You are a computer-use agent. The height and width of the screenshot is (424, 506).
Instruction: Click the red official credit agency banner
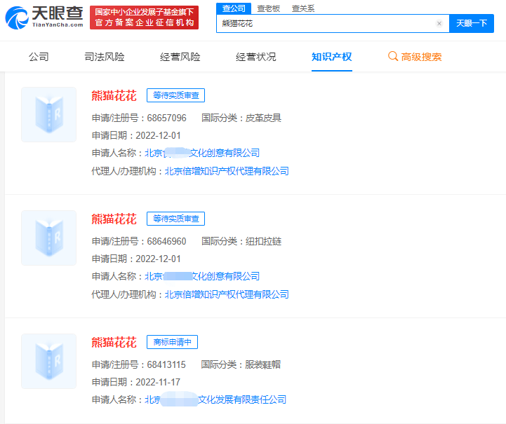click(x=144, y=18)
